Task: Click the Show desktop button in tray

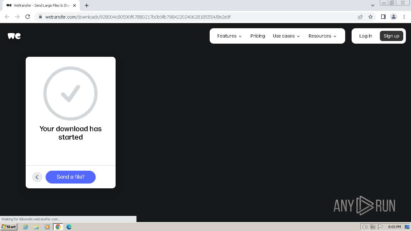Action: pos(407,227)
